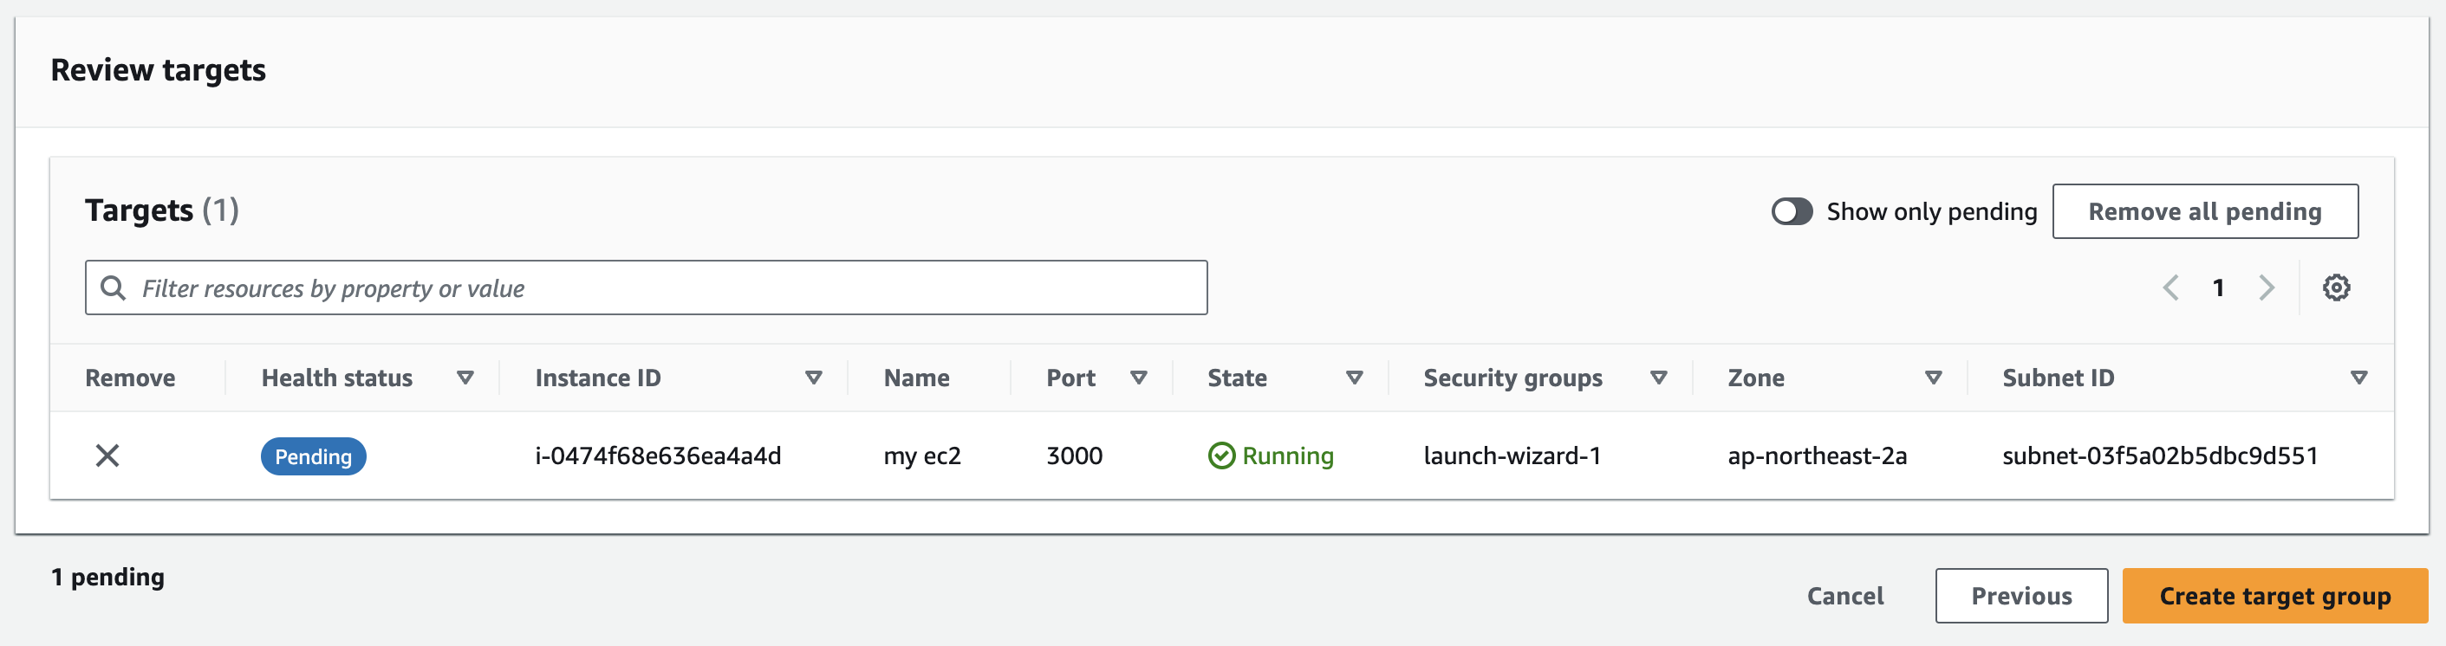Go to next page arrow
Image resolution: width=2446 pixels, height=646 pixels.
pyautogui.click(x=2267, y=287)
